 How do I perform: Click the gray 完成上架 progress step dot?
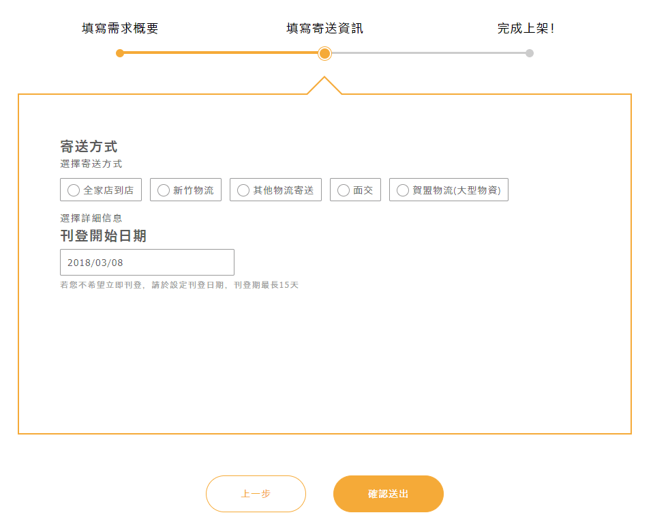pos(530,53)
